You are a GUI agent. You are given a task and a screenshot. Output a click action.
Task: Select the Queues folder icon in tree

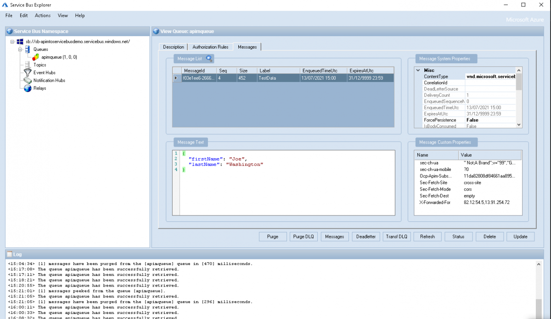click(x=28, y=49)
